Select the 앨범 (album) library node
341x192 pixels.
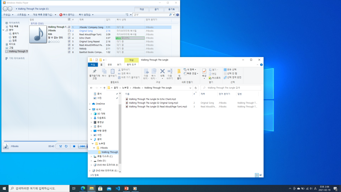coord(13,37)
